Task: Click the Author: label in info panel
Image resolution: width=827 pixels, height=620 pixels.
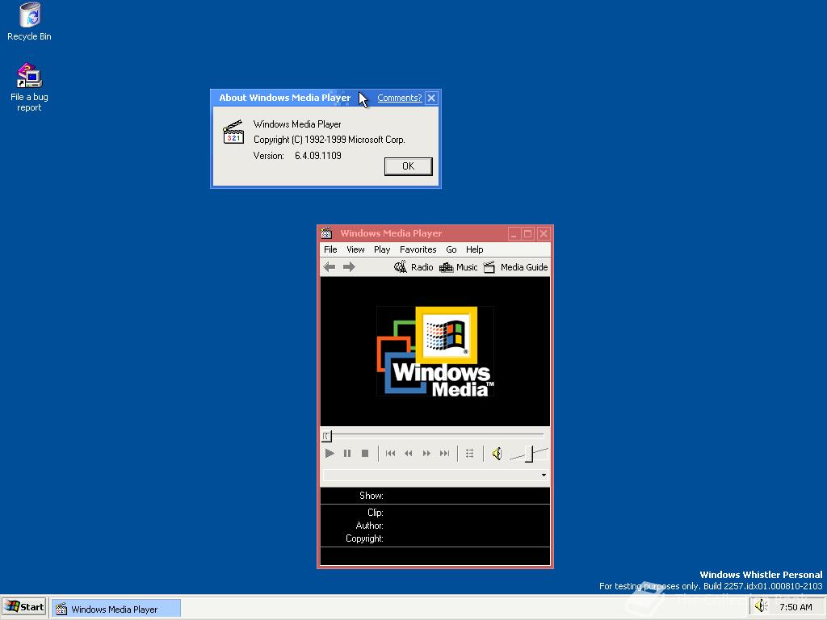Action: [x=369, y=526]
